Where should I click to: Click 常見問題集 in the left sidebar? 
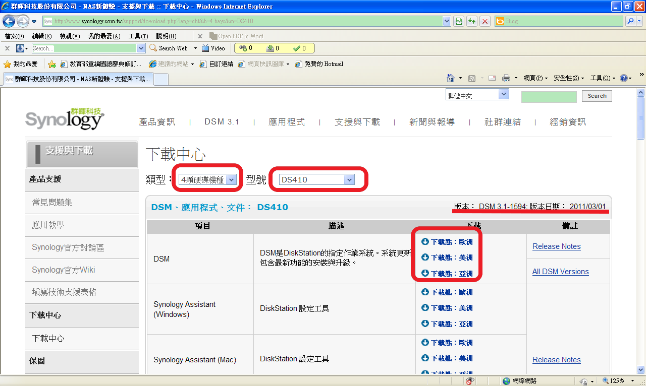point(52,202)
